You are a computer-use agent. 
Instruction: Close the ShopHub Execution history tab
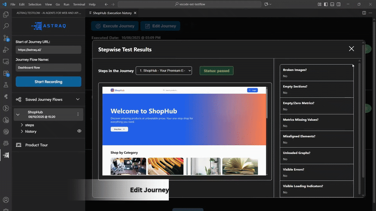tap(135, 13)
